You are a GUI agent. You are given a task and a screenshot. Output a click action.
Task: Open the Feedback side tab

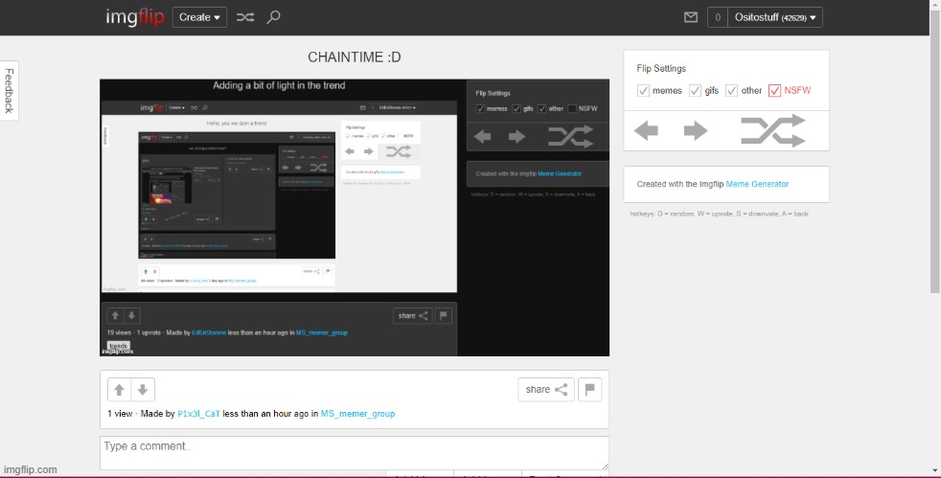pyautogui.click(x=9, y=91)
